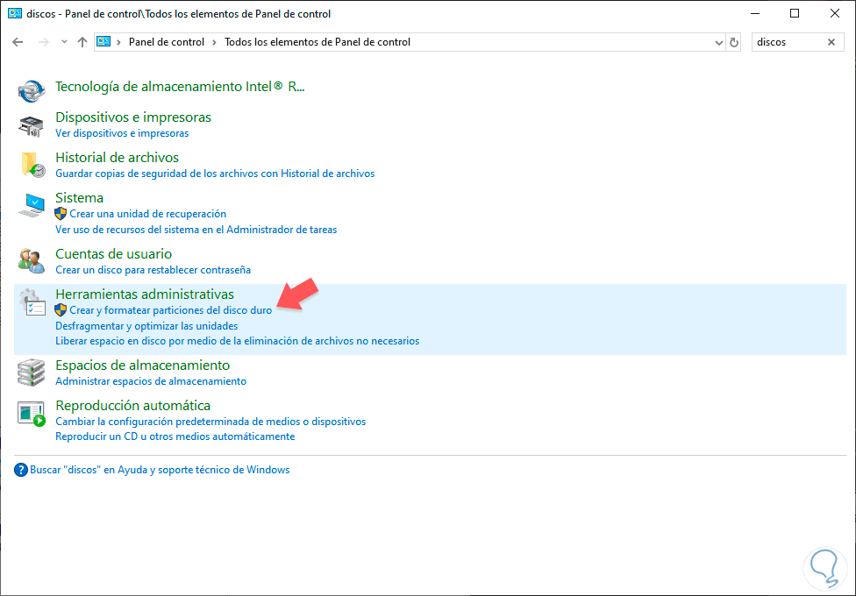Refresh the Control Panel view
This screenshot has height=596, width=856.
coord(734,42)
